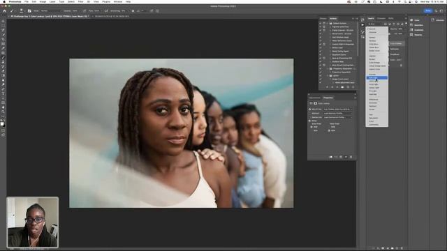Toggle adjustment visibility eye in Properties panel
447x251 pixels.
click(346, 157)
